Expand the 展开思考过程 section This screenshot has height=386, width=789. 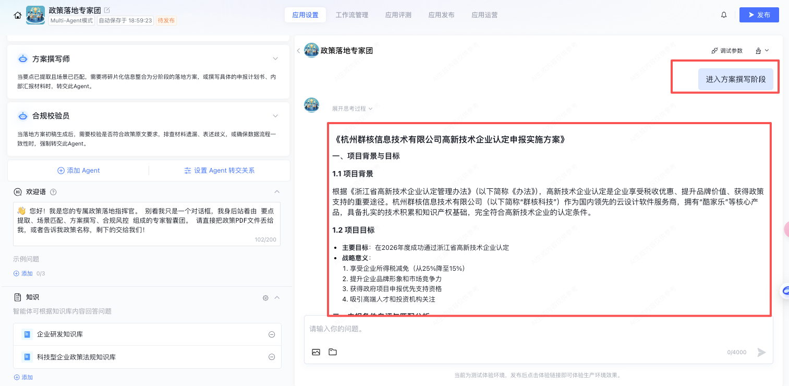coord(352,109)
